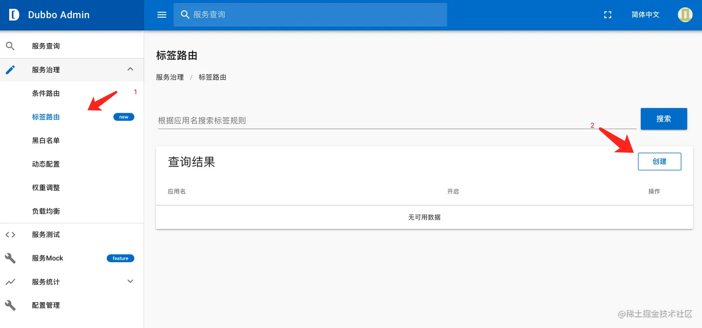This screenshot has width=702, height=328.
Task: Click the 操作 column header
Action: click(x=654, y=191)
